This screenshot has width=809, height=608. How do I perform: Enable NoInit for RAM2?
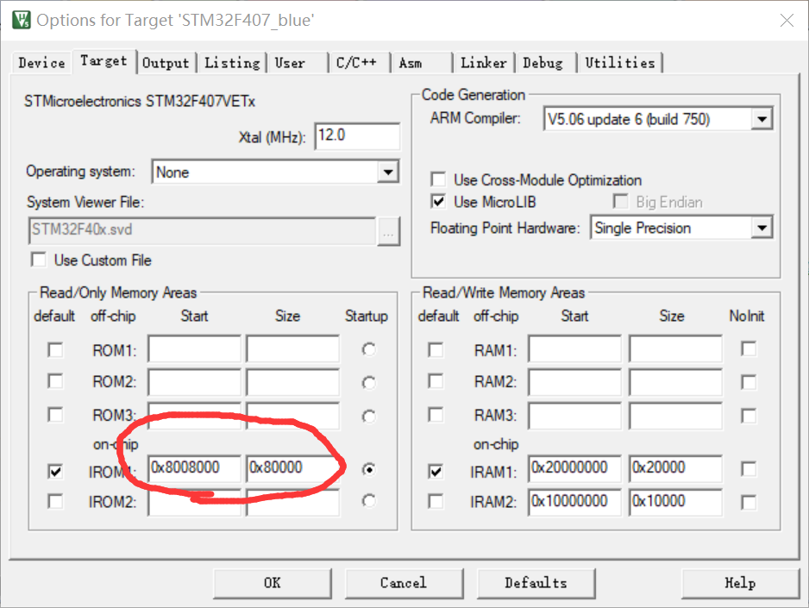point(749,382)
